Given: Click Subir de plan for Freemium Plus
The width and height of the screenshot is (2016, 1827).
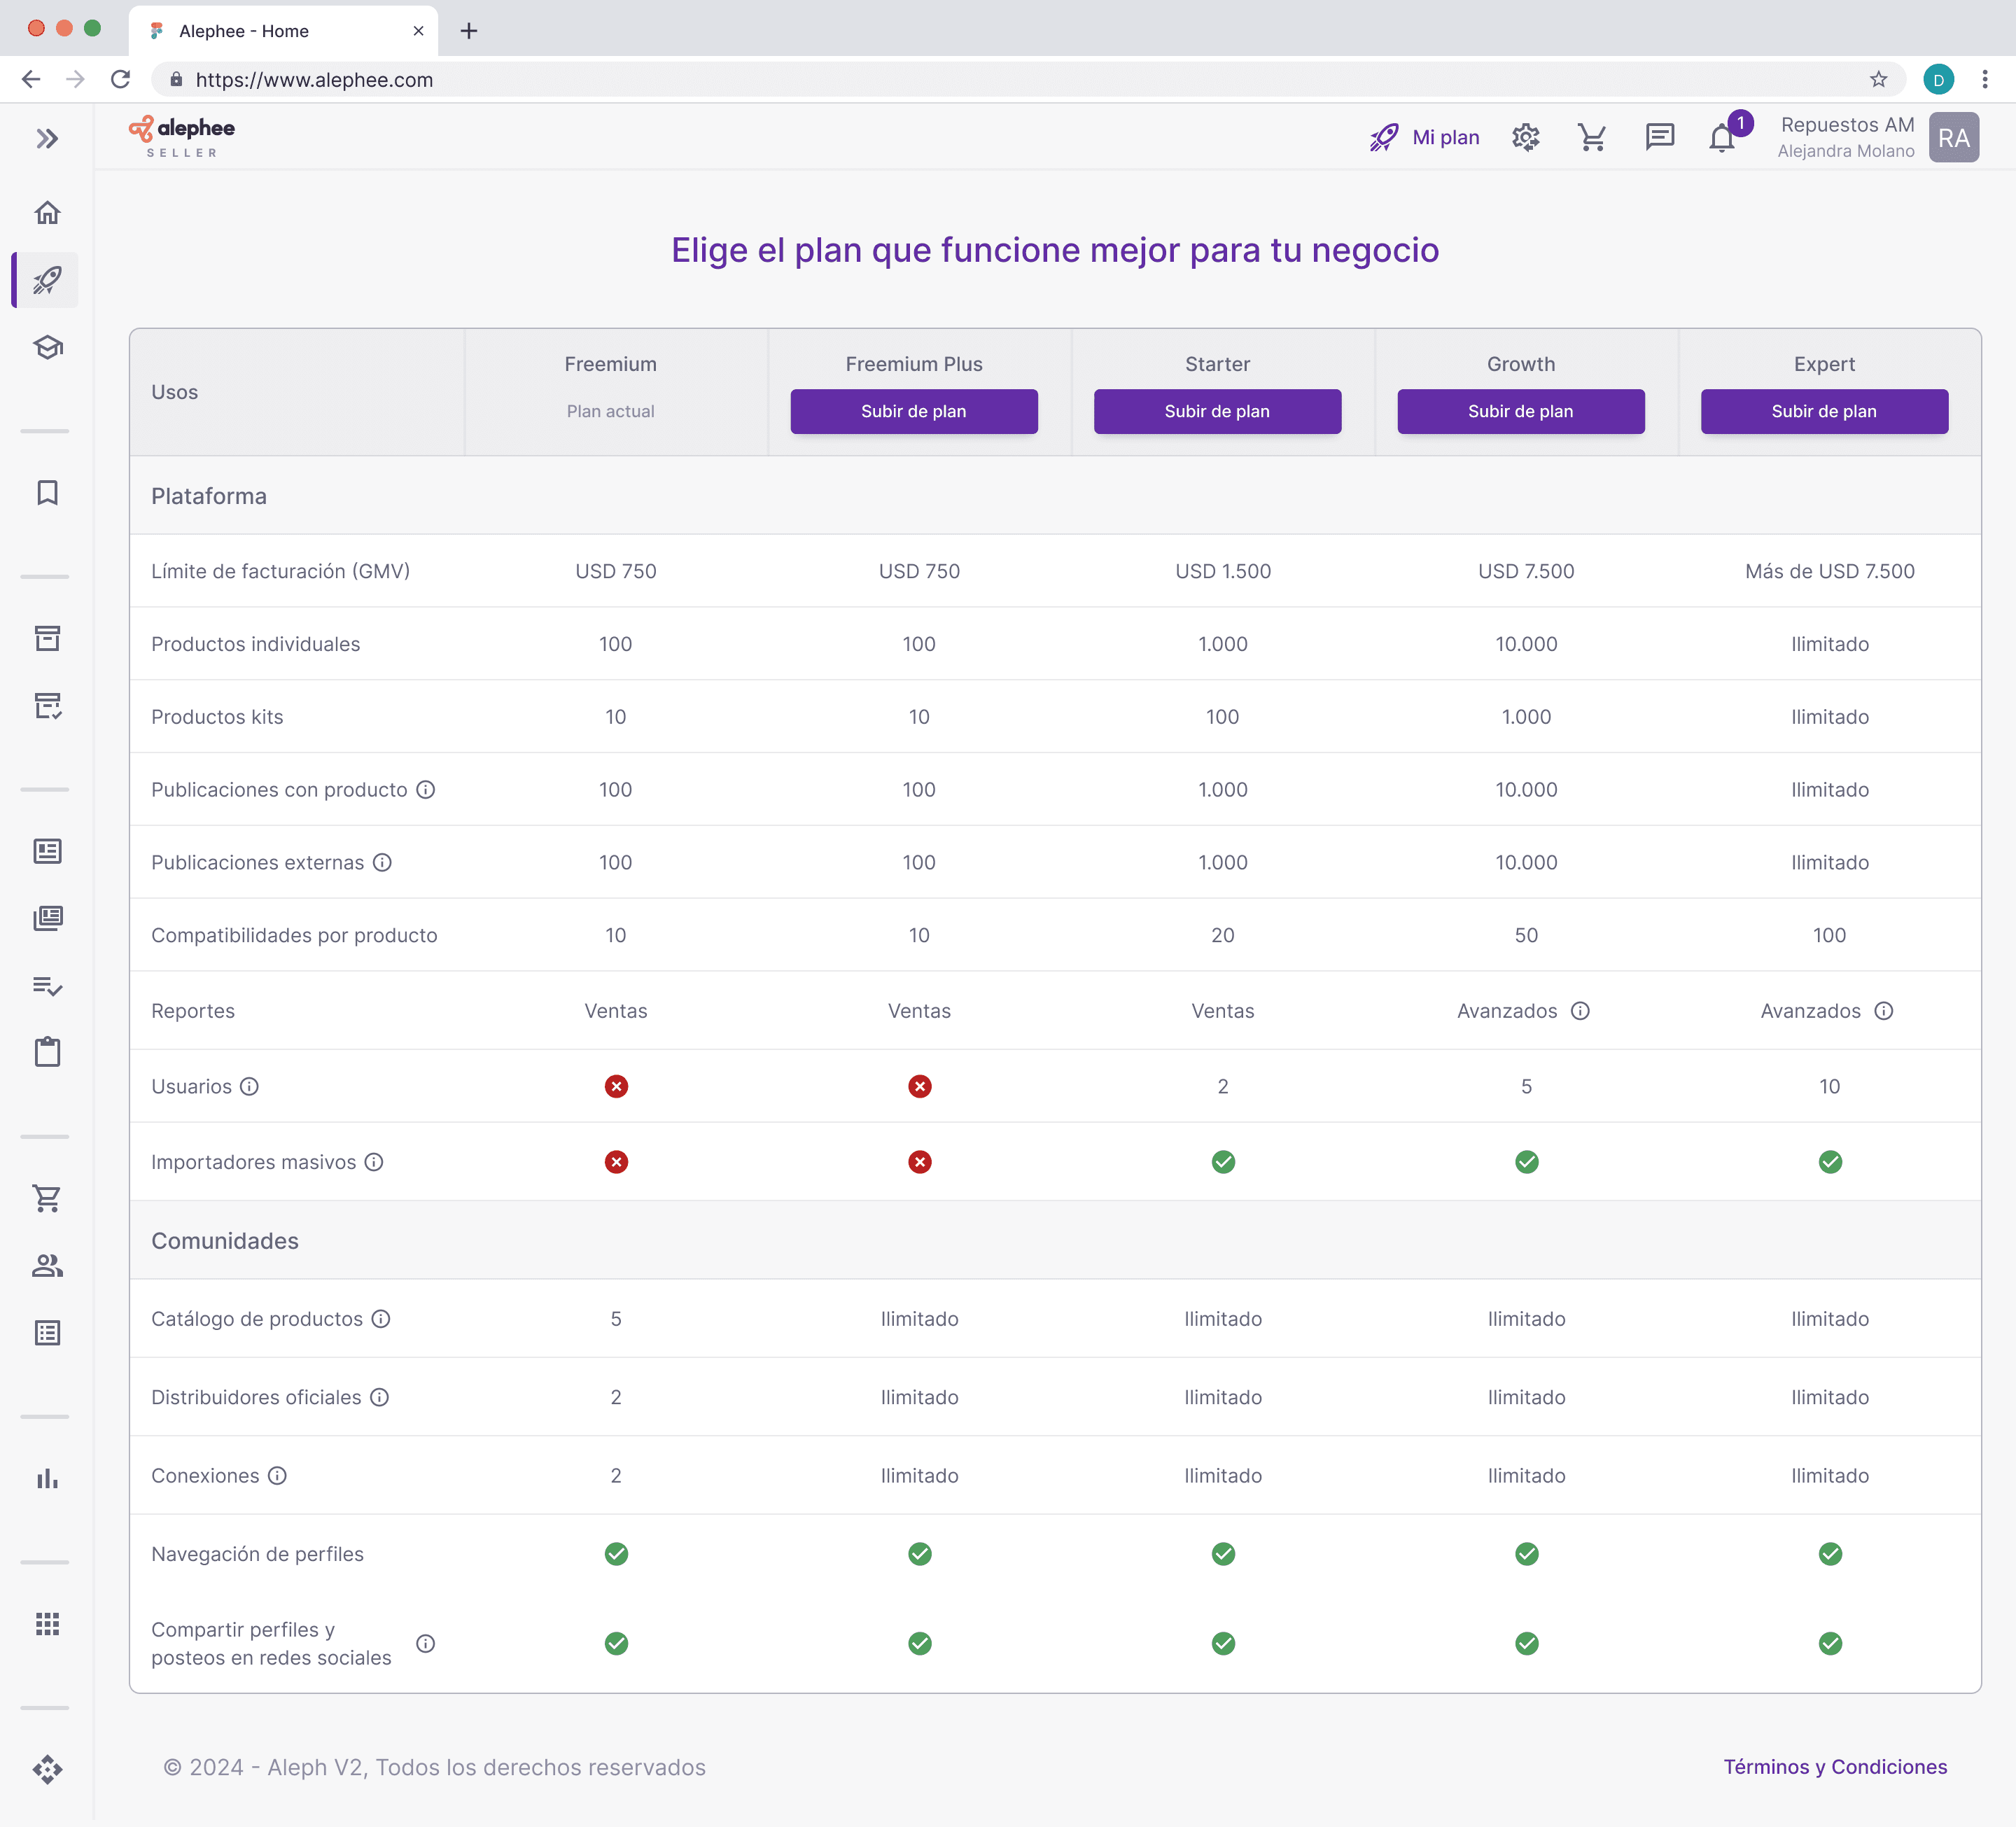Looking at the screenshot, I should (913, 411).
